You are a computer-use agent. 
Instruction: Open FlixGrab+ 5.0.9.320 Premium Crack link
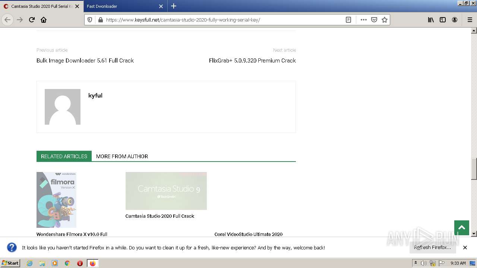coord(252,60)
